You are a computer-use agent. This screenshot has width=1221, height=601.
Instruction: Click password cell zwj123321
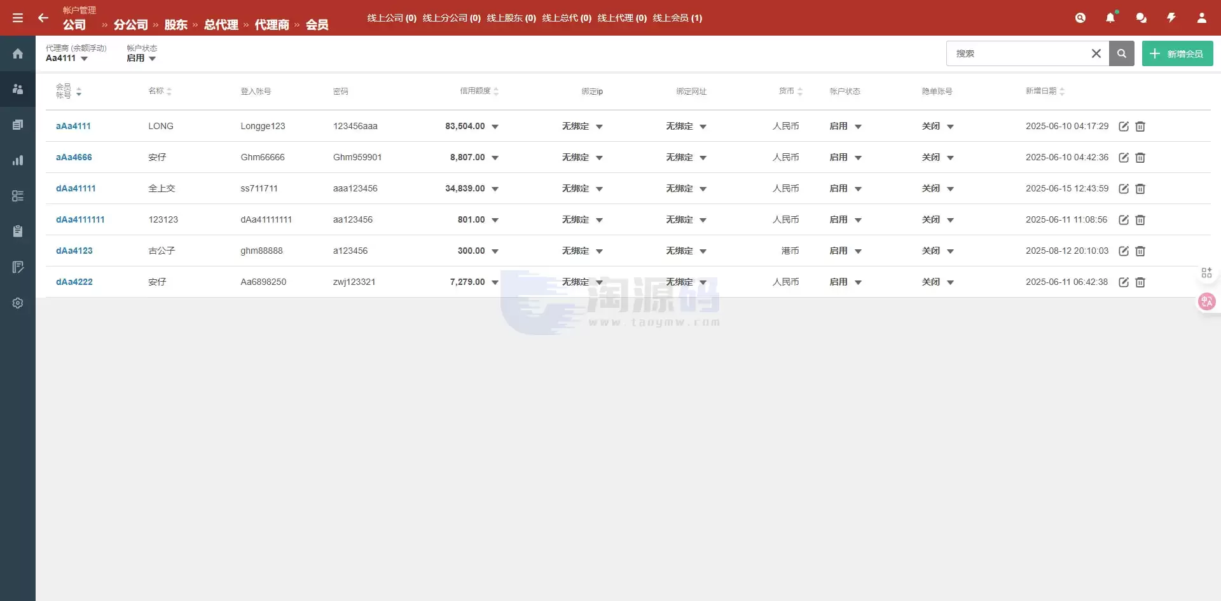coord(354,282)
